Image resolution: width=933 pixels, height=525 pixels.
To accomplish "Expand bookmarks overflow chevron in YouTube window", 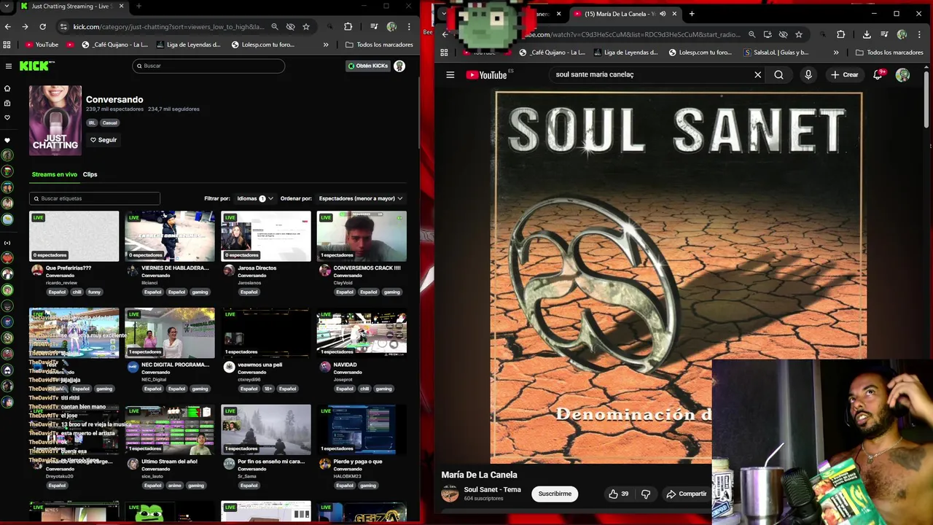I will pyautogui.click(x=836, y=52).
